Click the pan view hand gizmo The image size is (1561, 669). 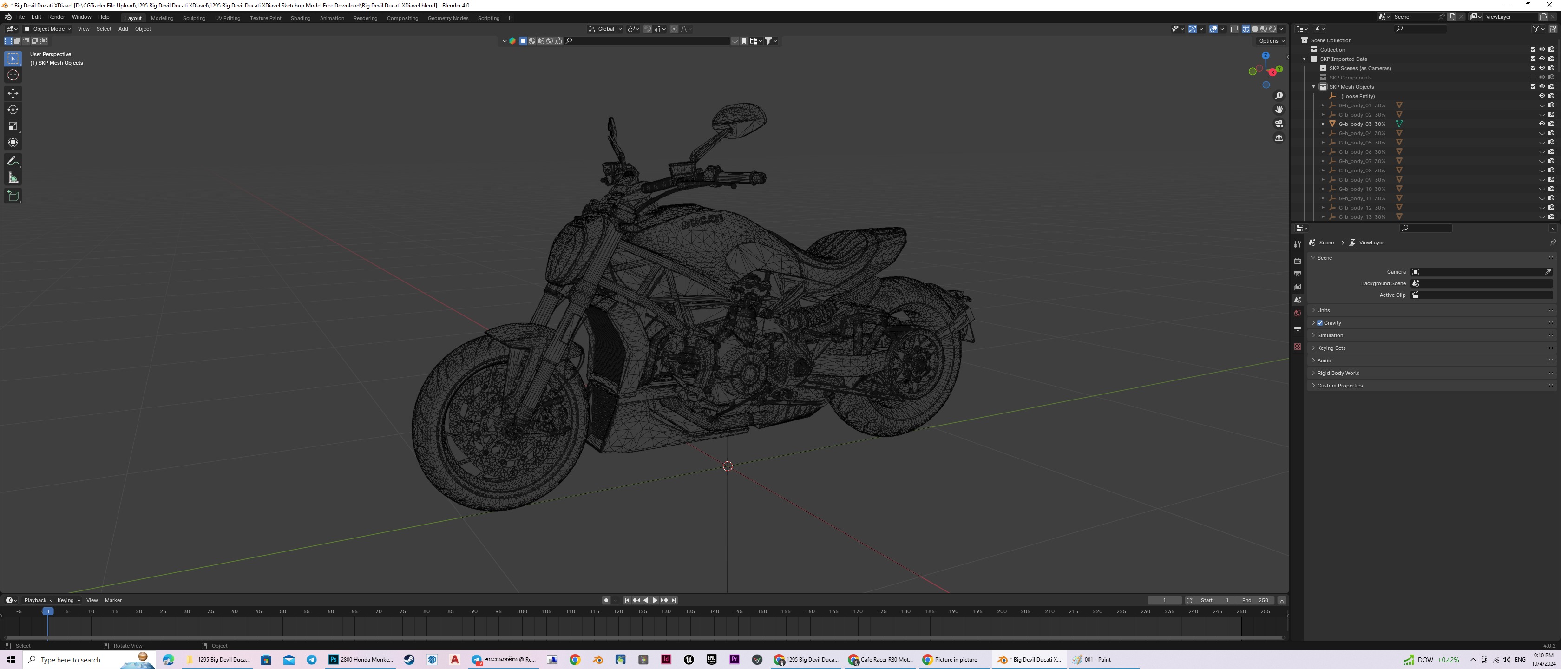1279,110
